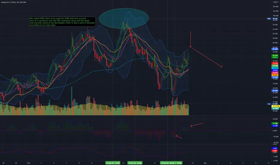Click the blue 85.286 price label

pos(275,49)
